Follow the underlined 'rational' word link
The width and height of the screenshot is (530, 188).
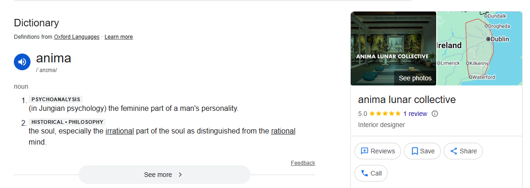(283, 131)
